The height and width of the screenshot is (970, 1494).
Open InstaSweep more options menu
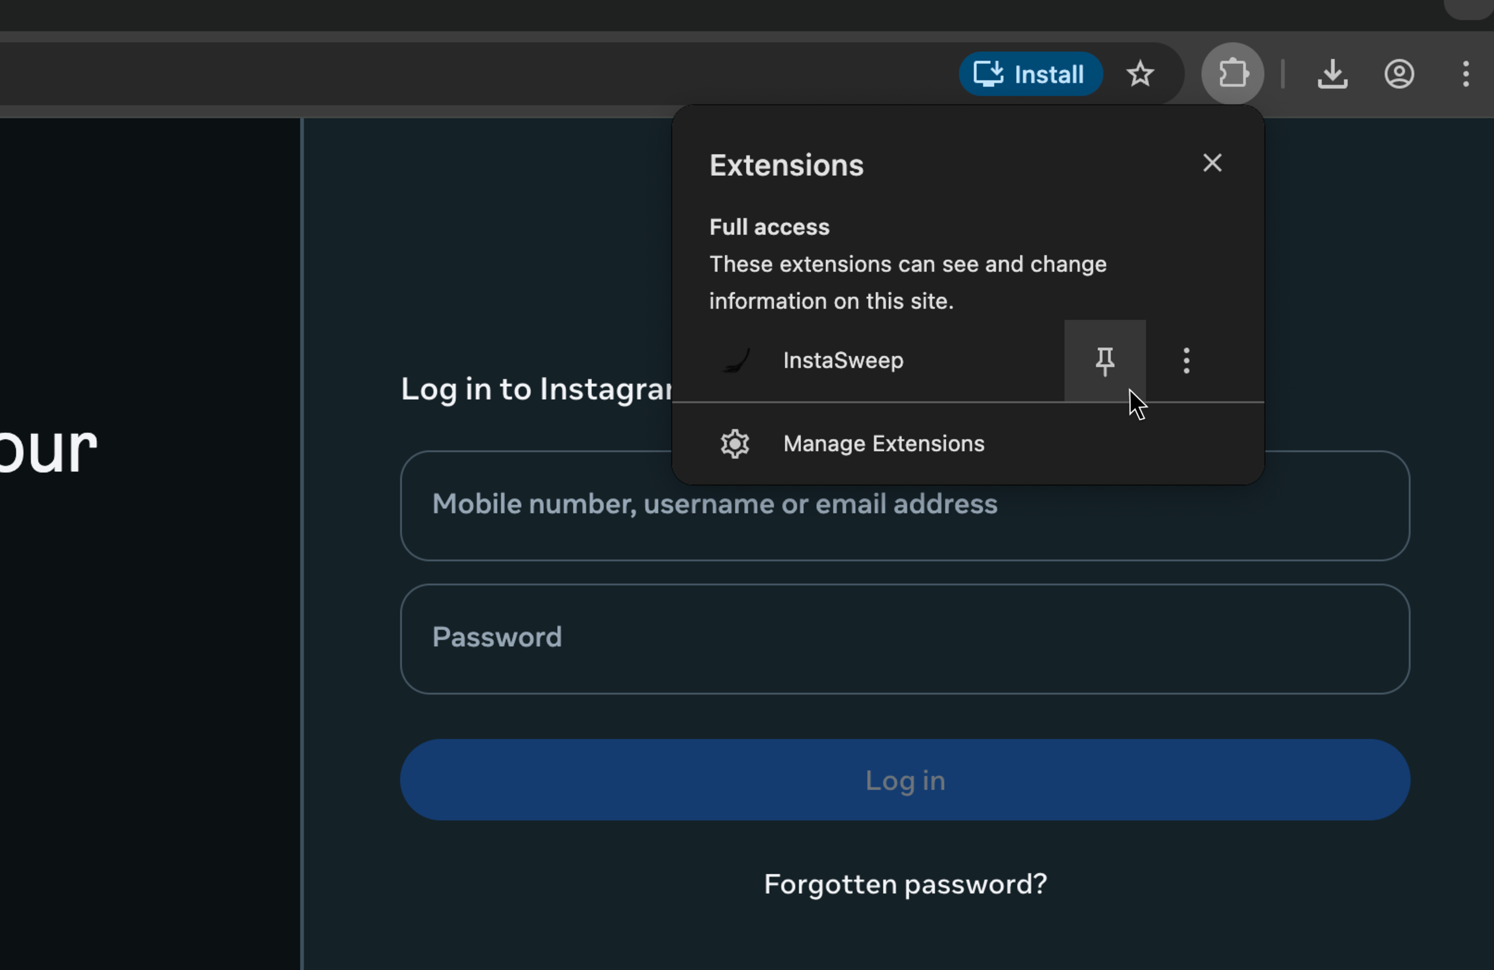click(1186, 361)
